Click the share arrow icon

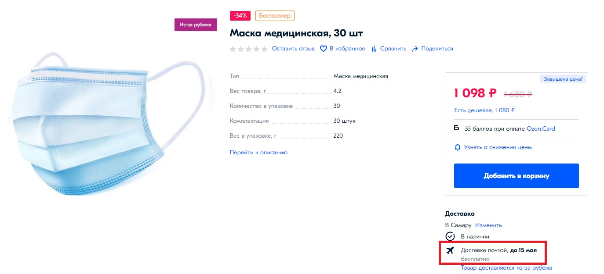[415, 49]
